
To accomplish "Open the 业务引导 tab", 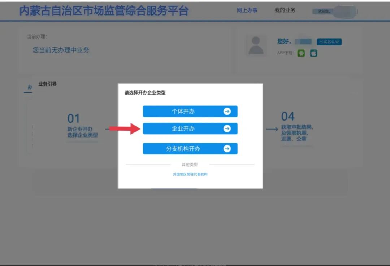I will point(47,83).
